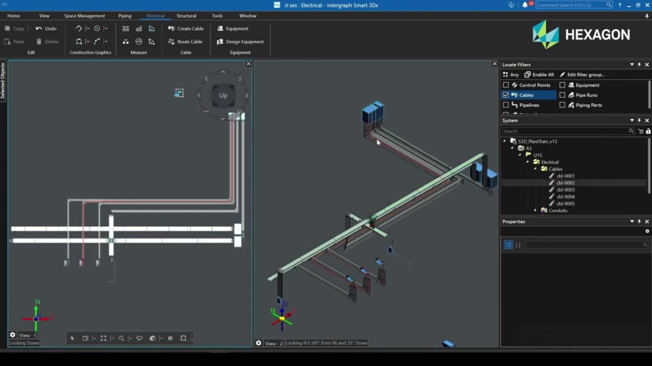Viewport: 652px width, 366px height.
Task: Click the Up face of the view cube
Action: coord(223,95)
